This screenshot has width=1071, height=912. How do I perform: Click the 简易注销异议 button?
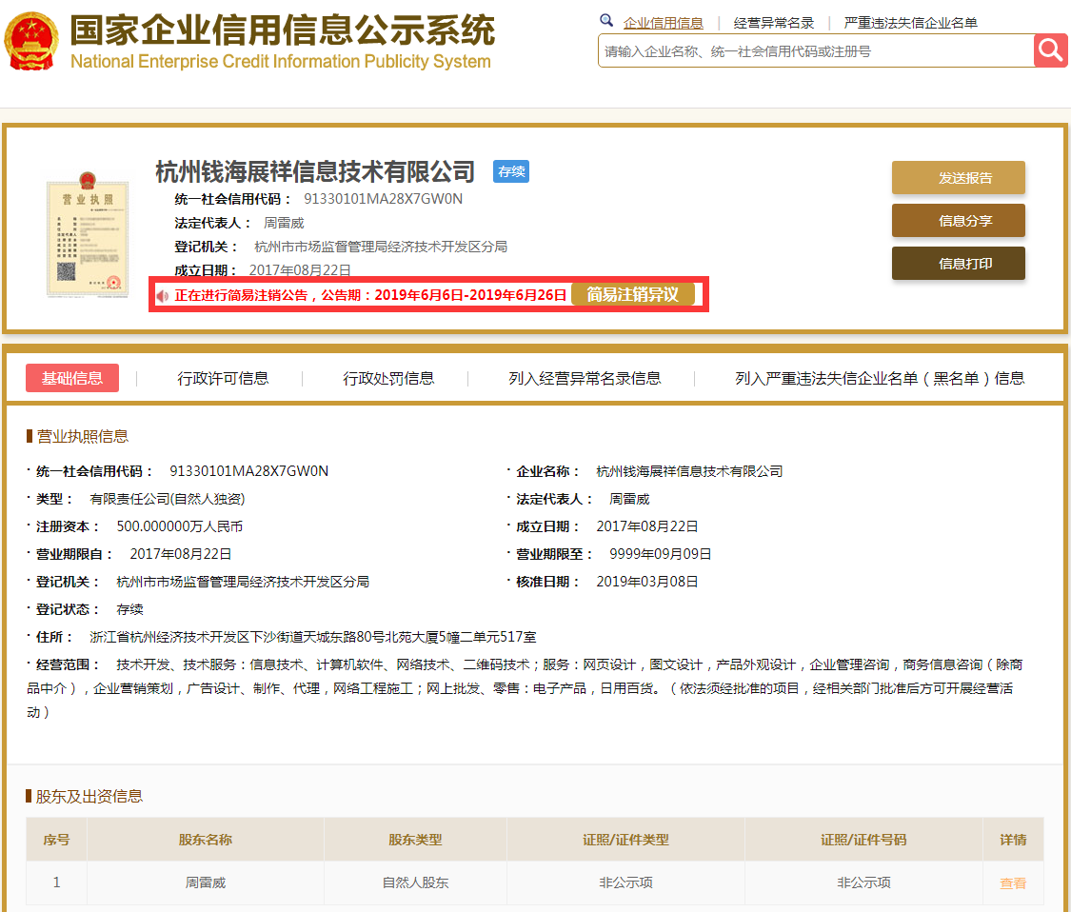[633, 295]
